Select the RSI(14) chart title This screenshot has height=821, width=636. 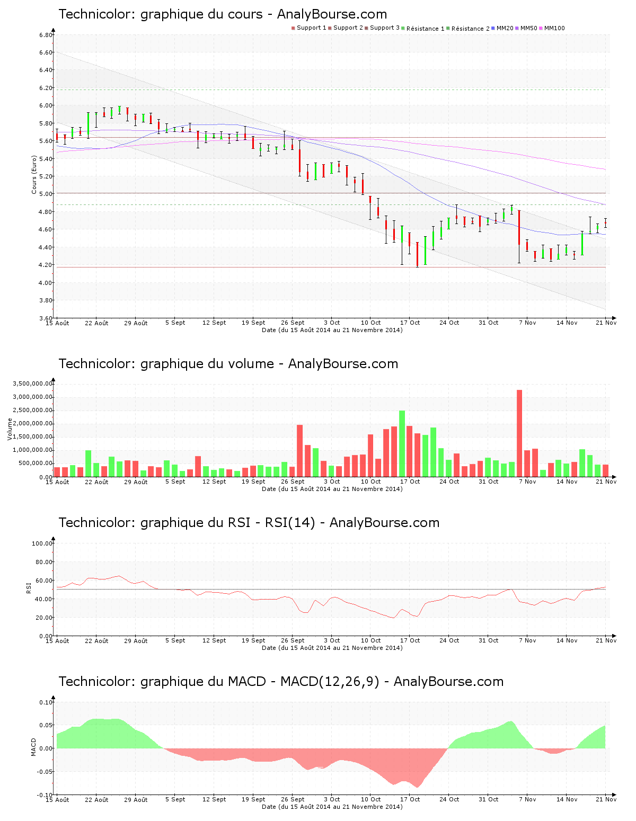[249, 523]
